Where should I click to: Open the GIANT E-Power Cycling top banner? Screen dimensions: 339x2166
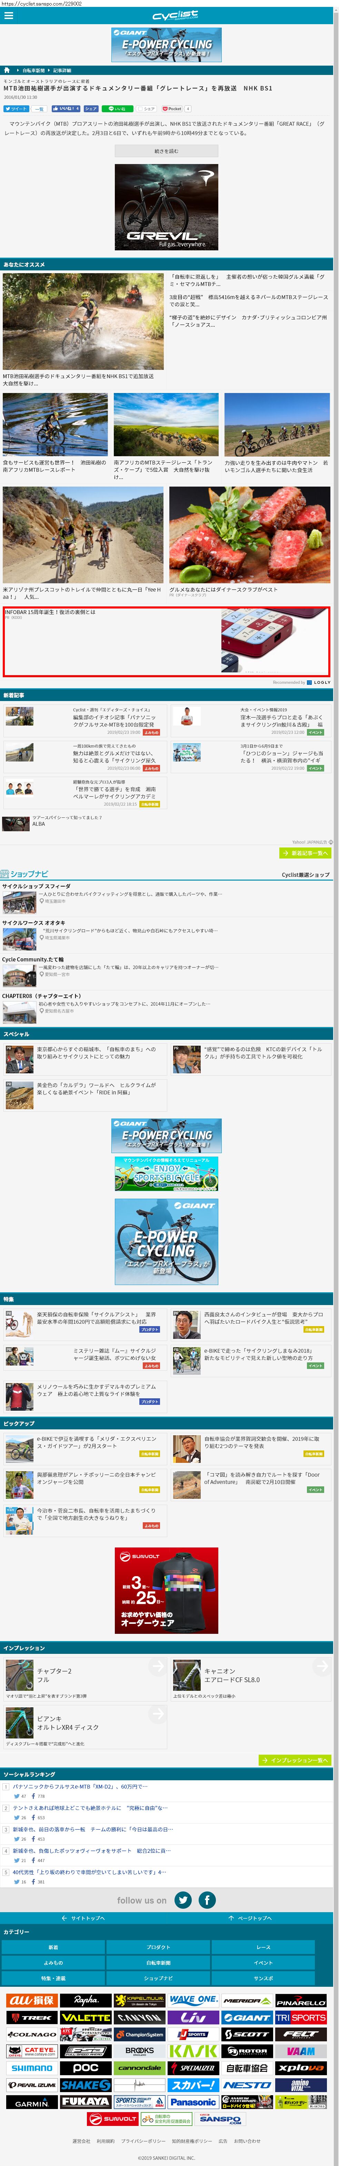166,45
